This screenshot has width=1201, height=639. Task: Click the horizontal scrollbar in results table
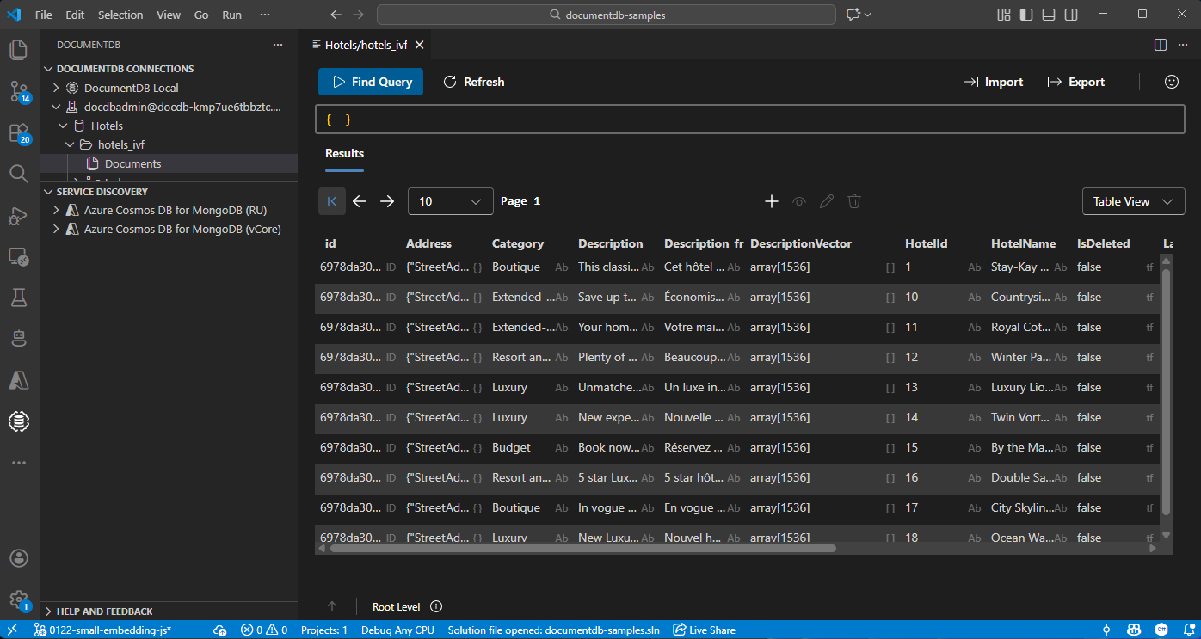(582, 548)
